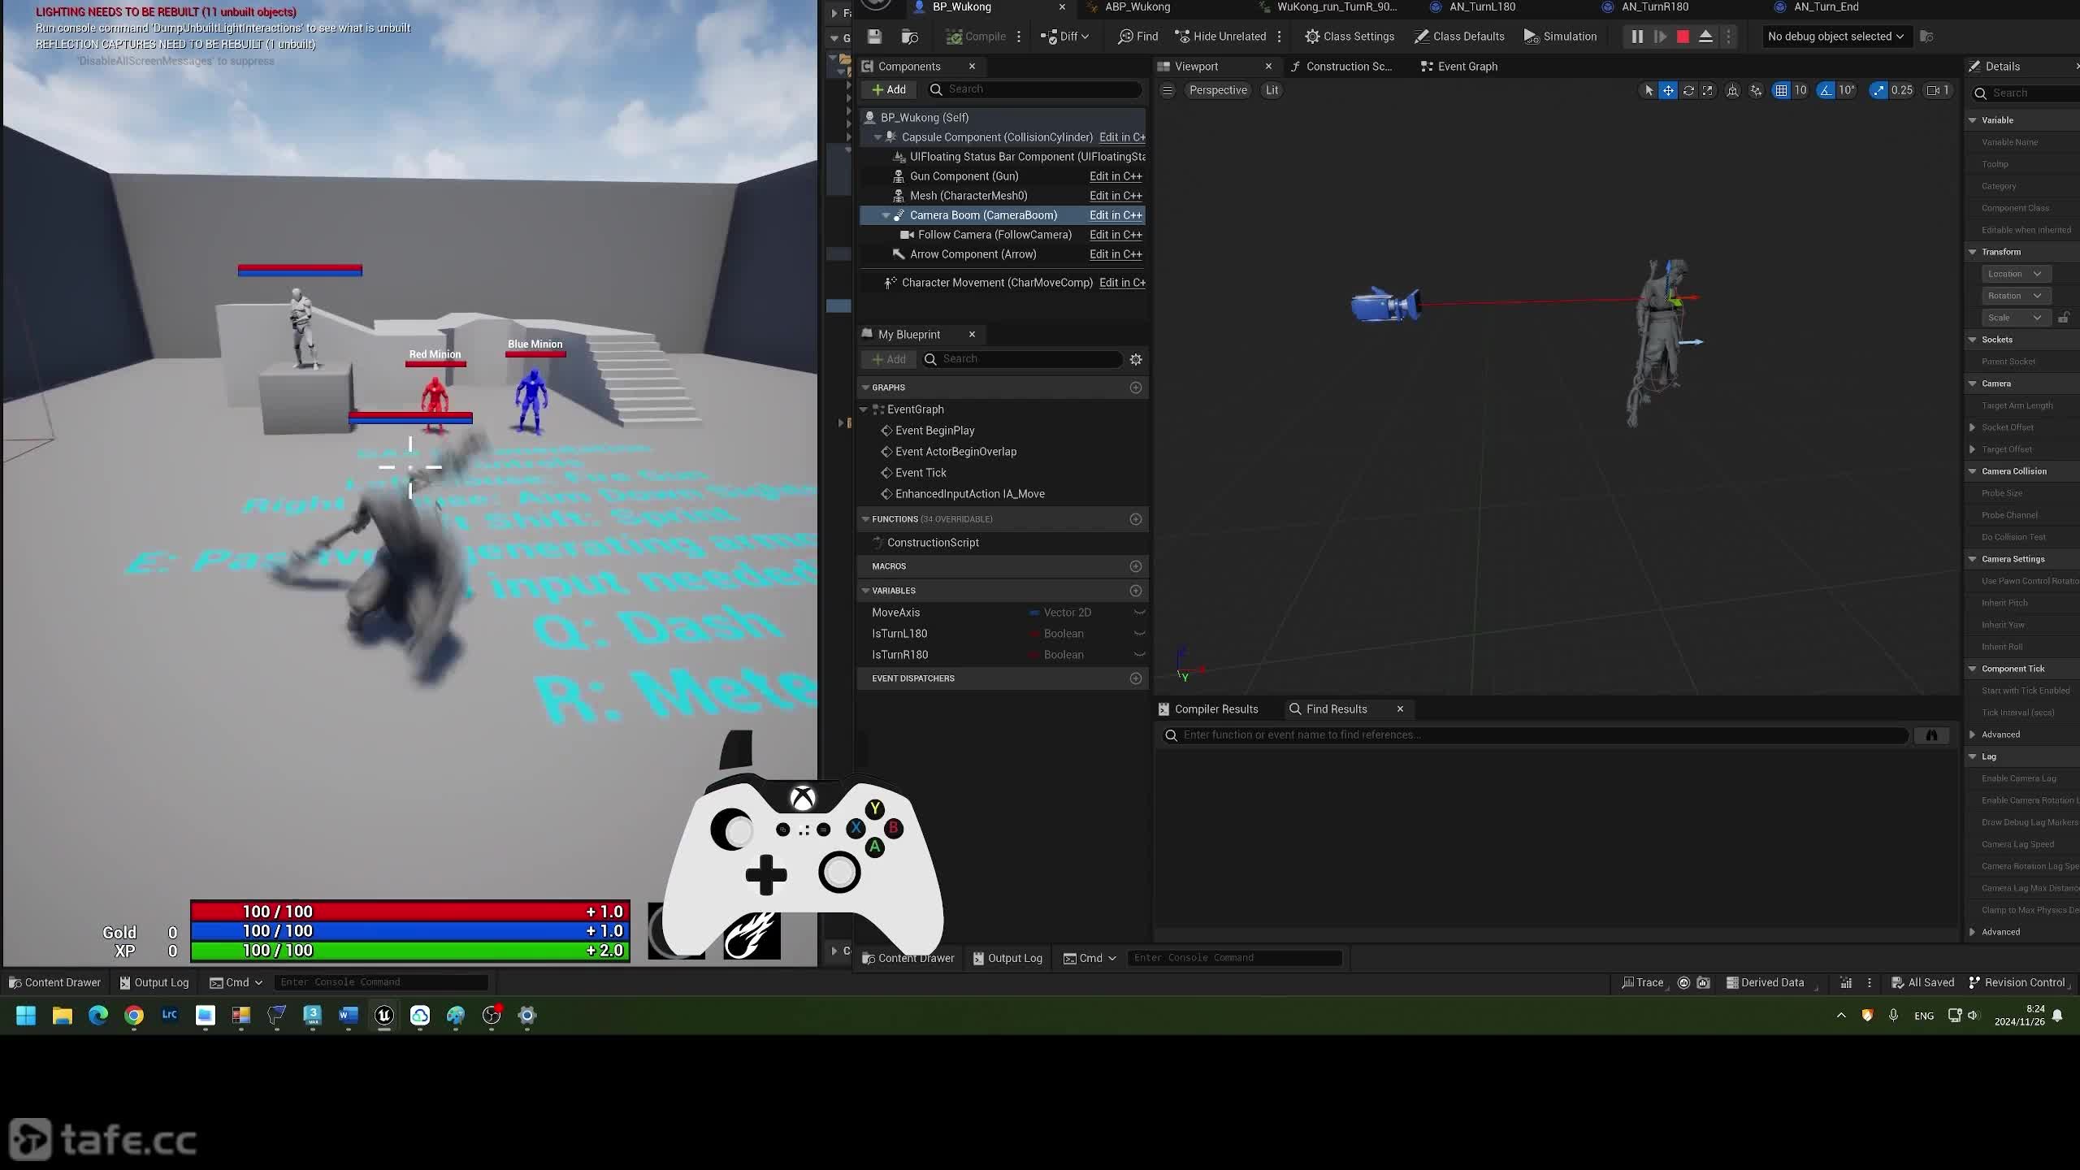Switch to the AN_TurnR180 tab
The image size is (2080, 1170).
pyautogui.click(x=1655, y=7)
